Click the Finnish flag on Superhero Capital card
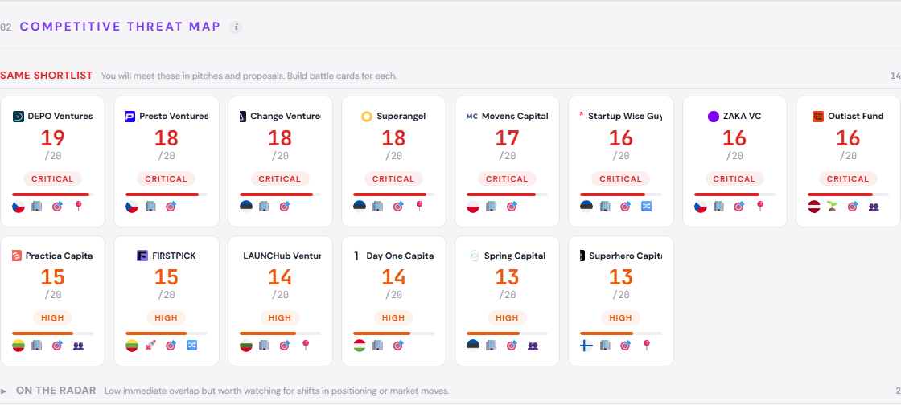 pos(586,346)
